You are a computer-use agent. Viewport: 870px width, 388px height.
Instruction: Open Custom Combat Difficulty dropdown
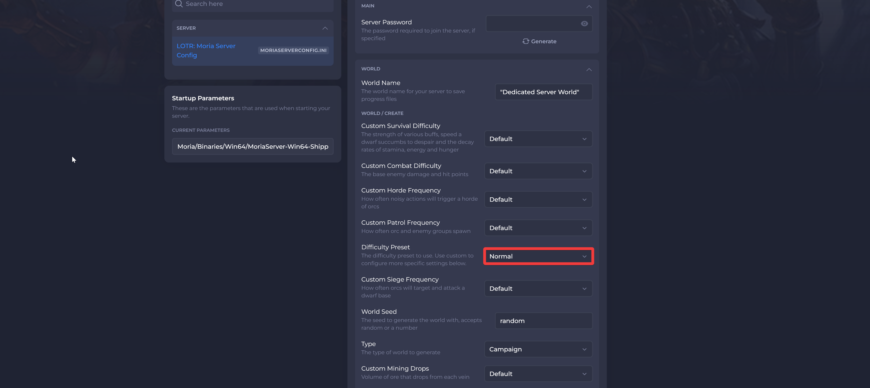tap(538, 171)
